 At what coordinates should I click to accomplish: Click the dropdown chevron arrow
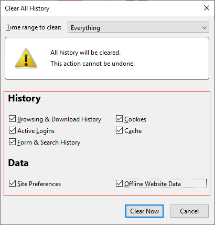coord(205,27)
